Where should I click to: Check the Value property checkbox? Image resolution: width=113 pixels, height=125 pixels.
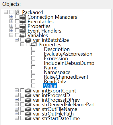(x=33, y=86)
